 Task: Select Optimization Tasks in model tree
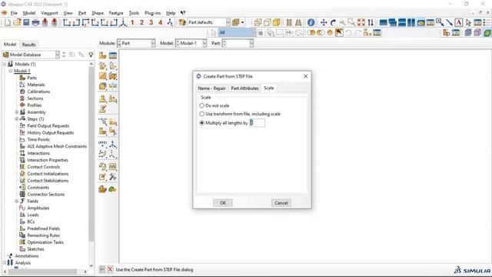[45, 242]
